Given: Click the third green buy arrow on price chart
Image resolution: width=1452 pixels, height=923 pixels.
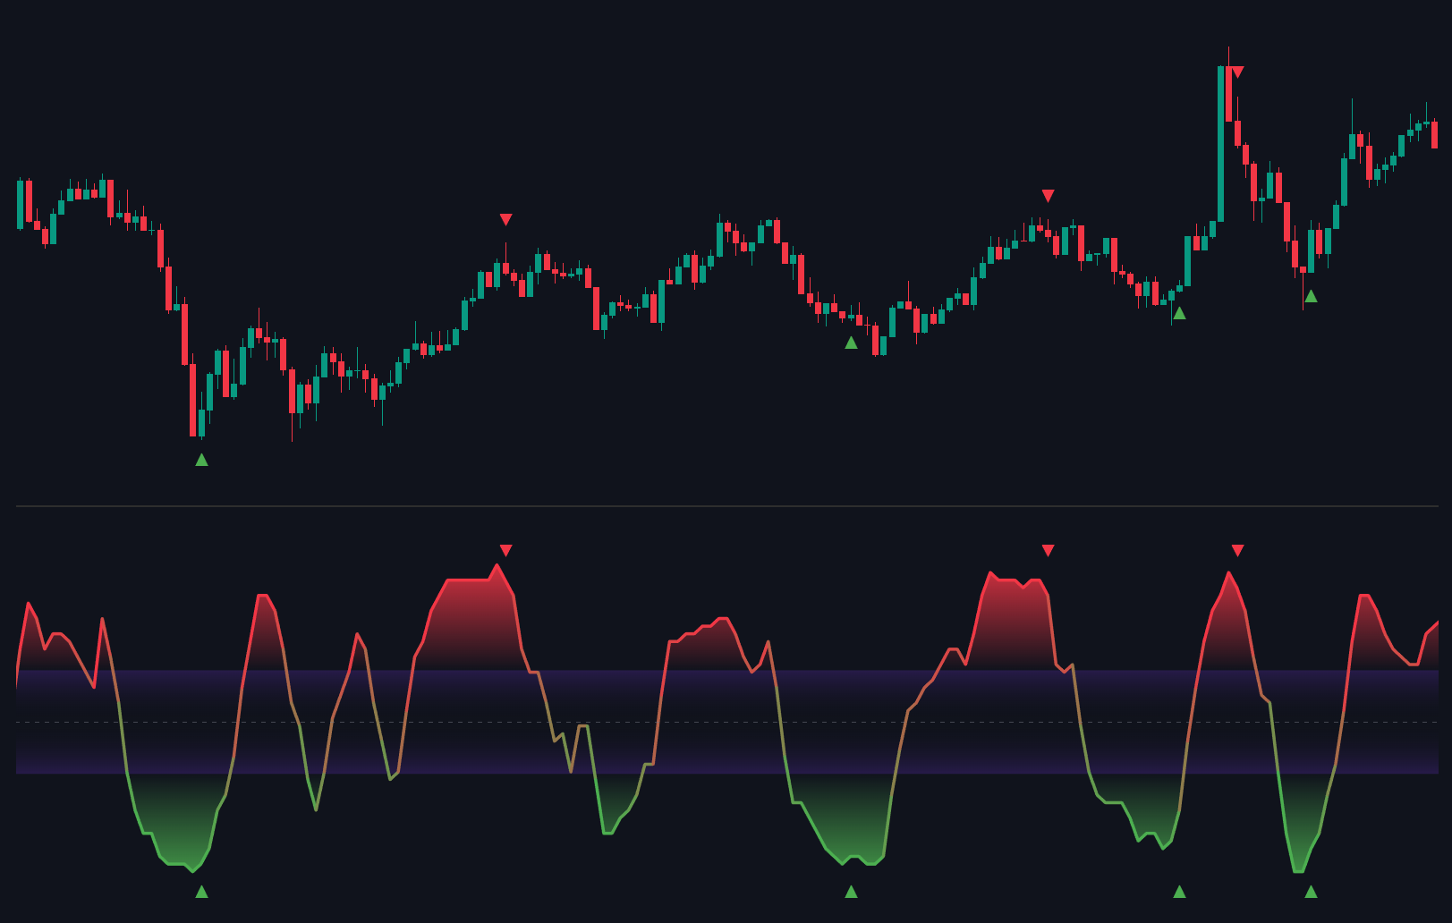Looking at the screenshot, I should (1179, 313).
